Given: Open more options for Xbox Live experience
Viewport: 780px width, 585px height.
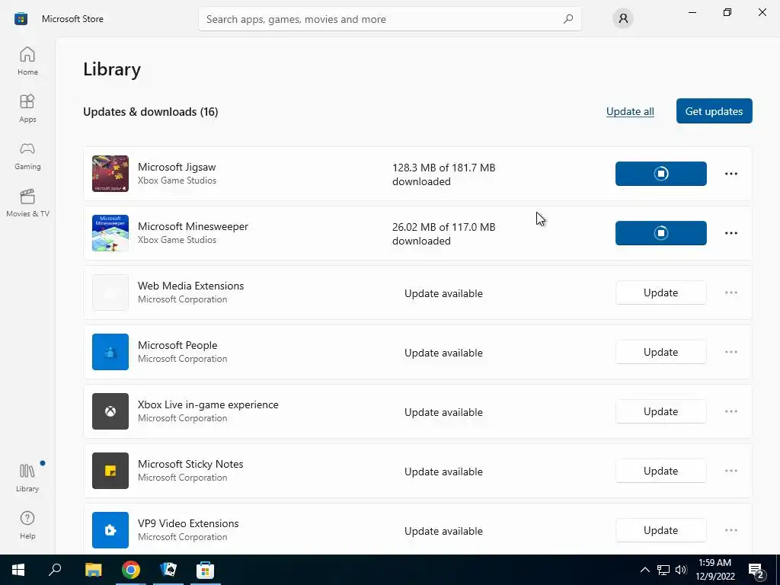Looking at the screenshot, I should (730, 411).
